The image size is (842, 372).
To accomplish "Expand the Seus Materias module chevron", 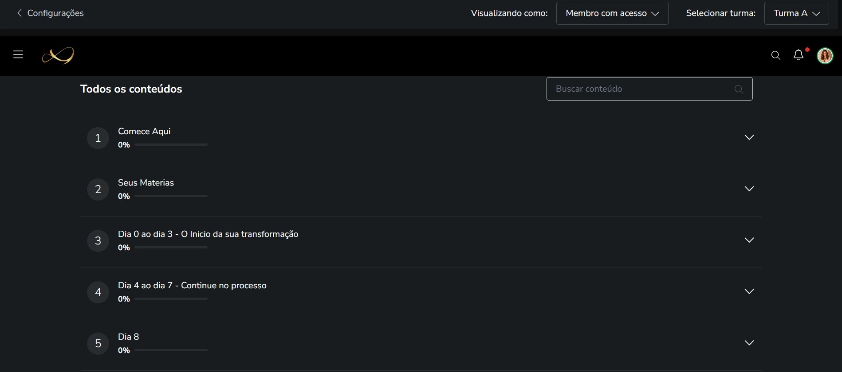I will click(x=749, y=189).
